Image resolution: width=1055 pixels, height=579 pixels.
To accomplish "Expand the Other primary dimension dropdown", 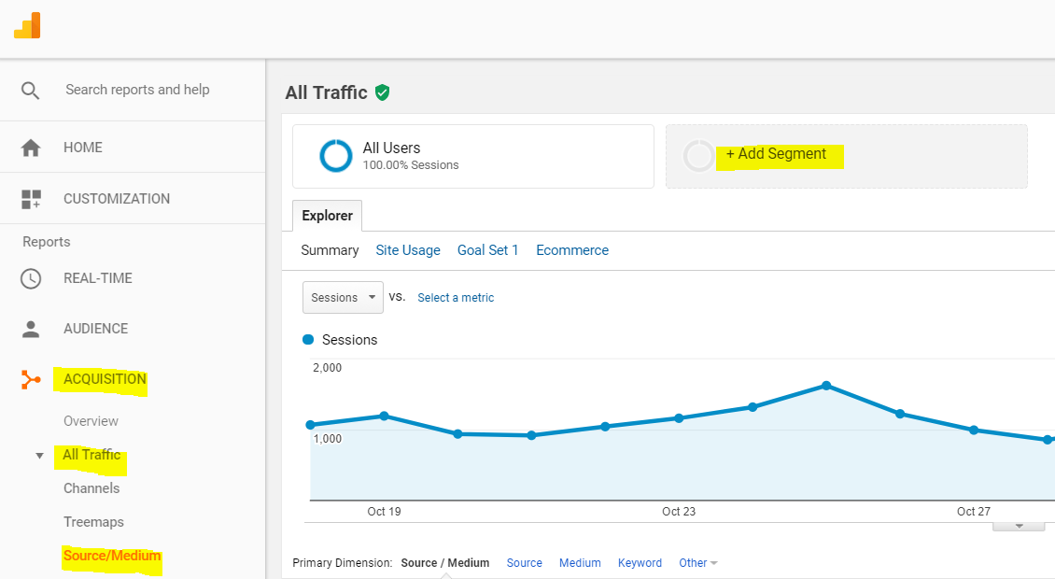I will click(698, 563).
